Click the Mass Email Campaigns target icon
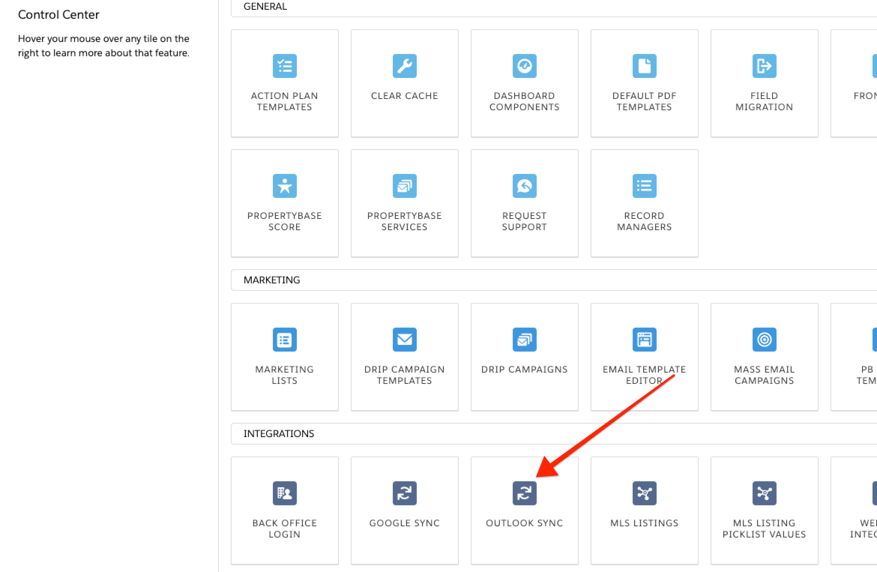 tap(765, 340)
